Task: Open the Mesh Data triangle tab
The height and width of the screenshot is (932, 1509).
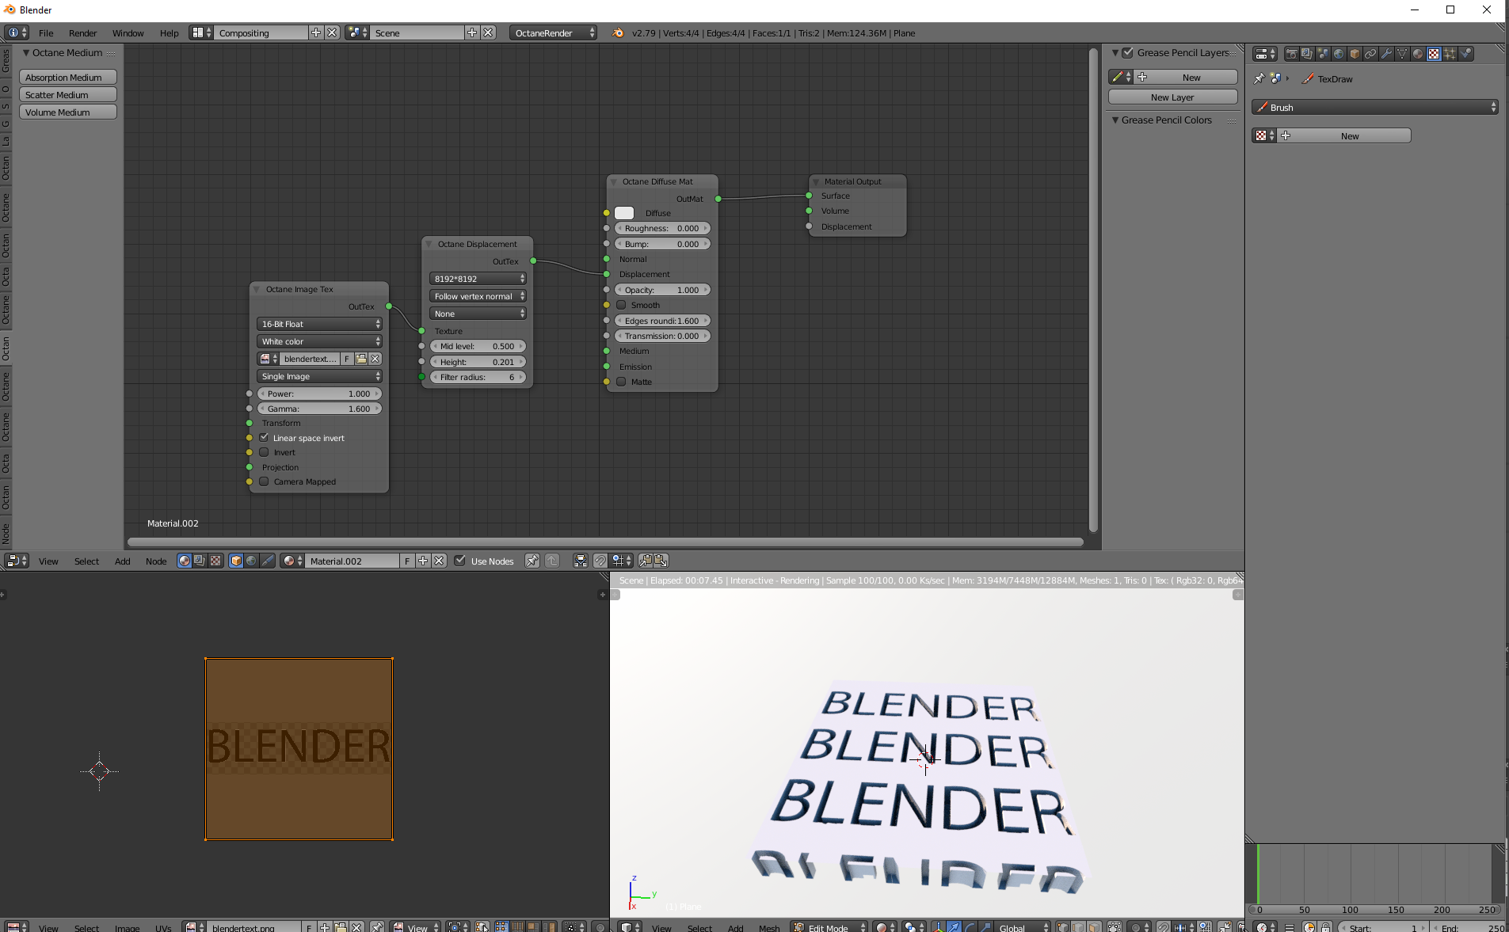Action: (x=1402, y=54)
